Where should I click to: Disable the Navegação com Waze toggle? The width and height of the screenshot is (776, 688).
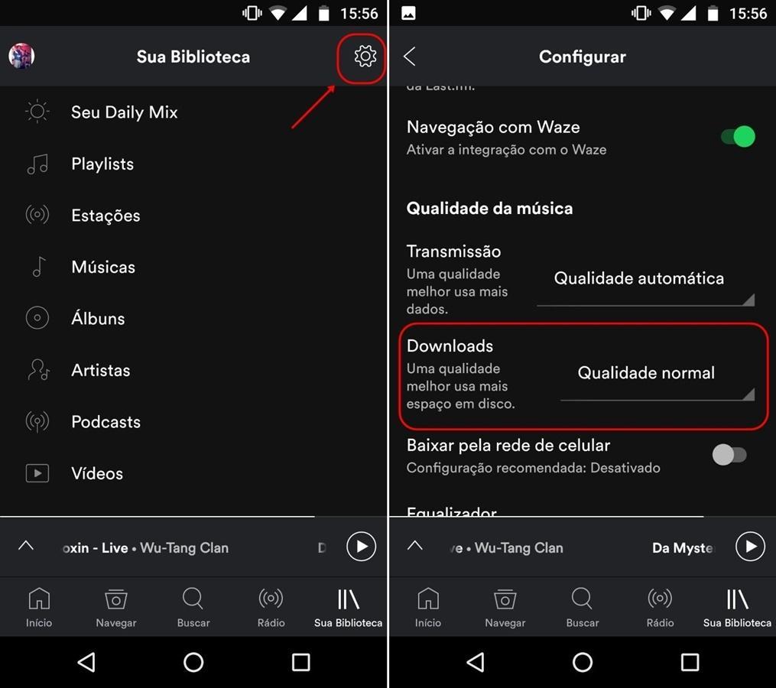(738, 137)
